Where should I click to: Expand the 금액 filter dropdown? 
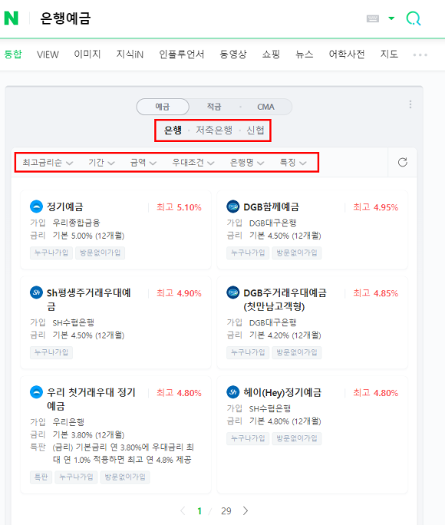[143, 163]
